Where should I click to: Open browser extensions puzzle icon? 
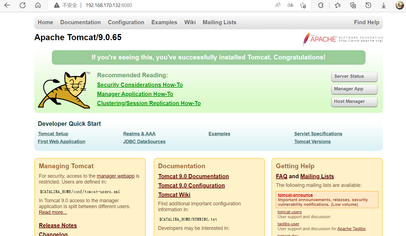pyautogui.click(x=321, y=5)
